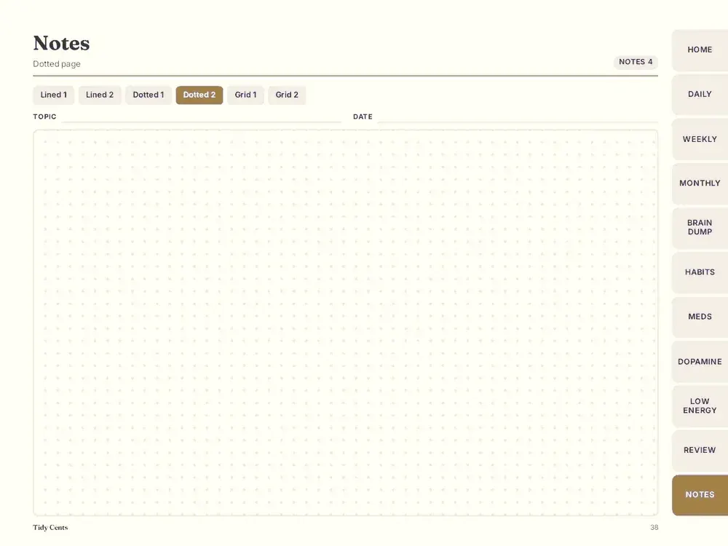Image resolution: width=728 pixels, height=546 pixels.
Task: Open the REVIEW side tab
Action: 700,450
